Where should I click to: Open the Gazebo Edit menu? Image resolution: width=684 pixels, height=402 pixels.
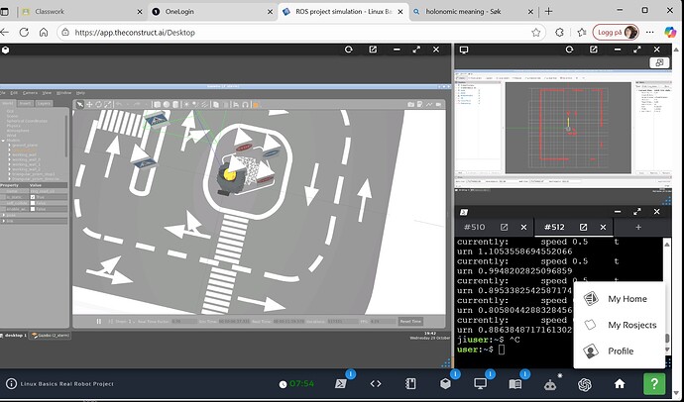14,93
